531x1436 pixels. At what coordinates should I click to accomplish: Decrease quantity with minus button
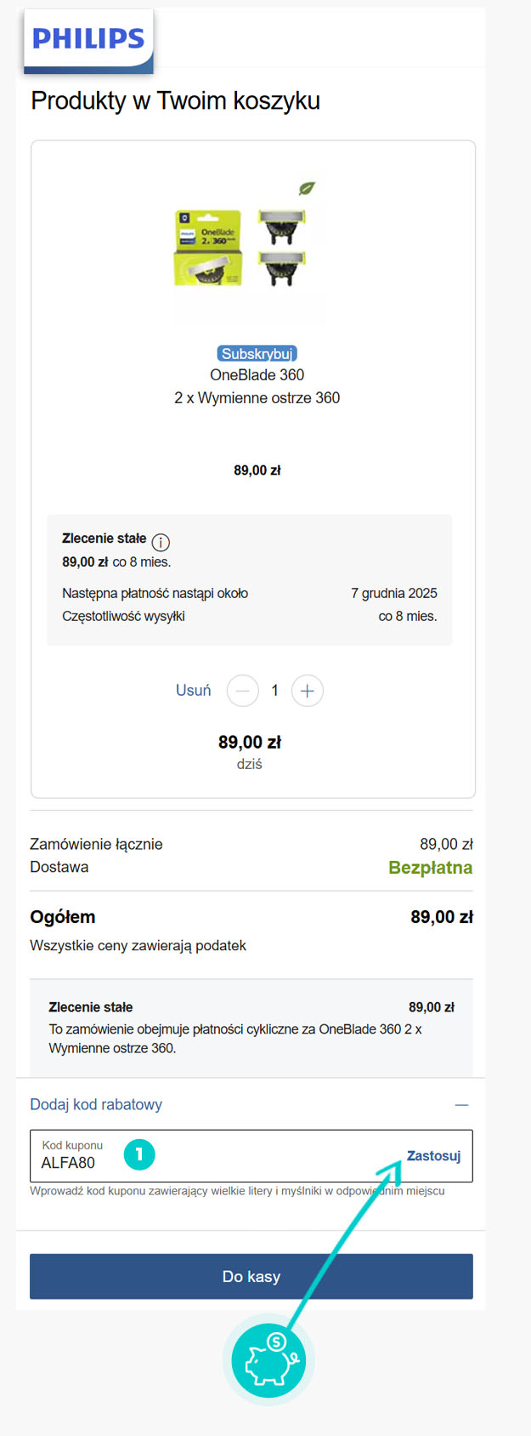click(x=242, y=691)
